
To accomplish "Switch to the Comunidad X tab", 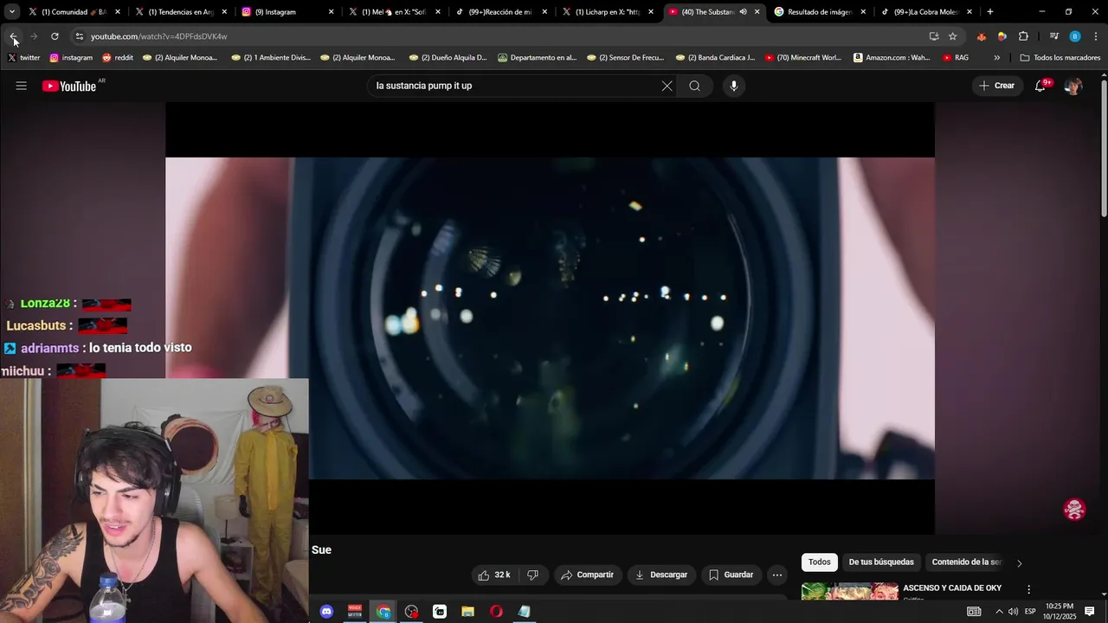I will tap(74, 12).
